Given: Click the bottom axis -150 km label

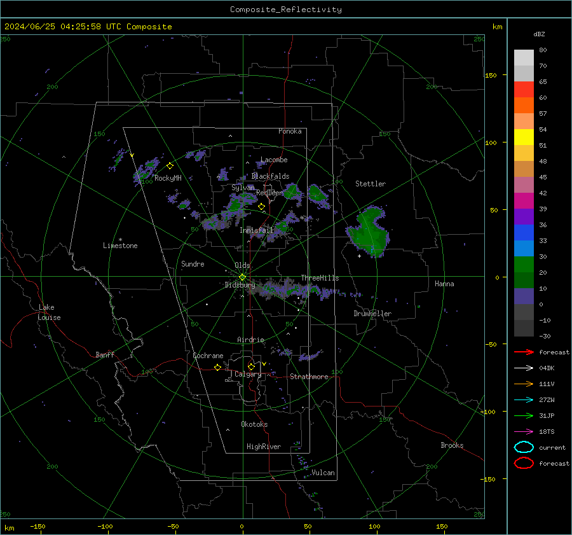Looking at the screenshot, I should tap(37, 526).
